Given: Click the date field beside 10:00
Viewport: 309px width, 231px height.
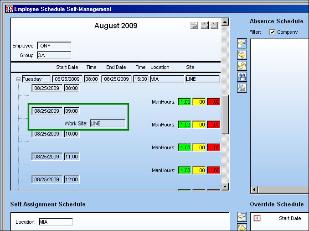Looking at the screenshot, I should pyautogui.click(x=47, y=134).
